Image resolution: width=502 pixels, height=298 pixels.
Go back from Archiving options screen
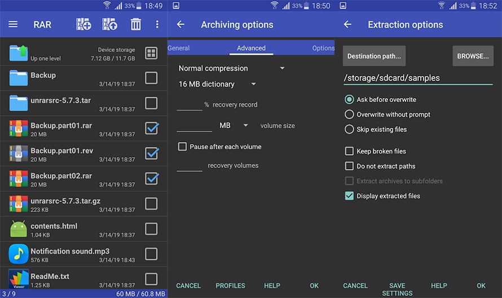180,25
